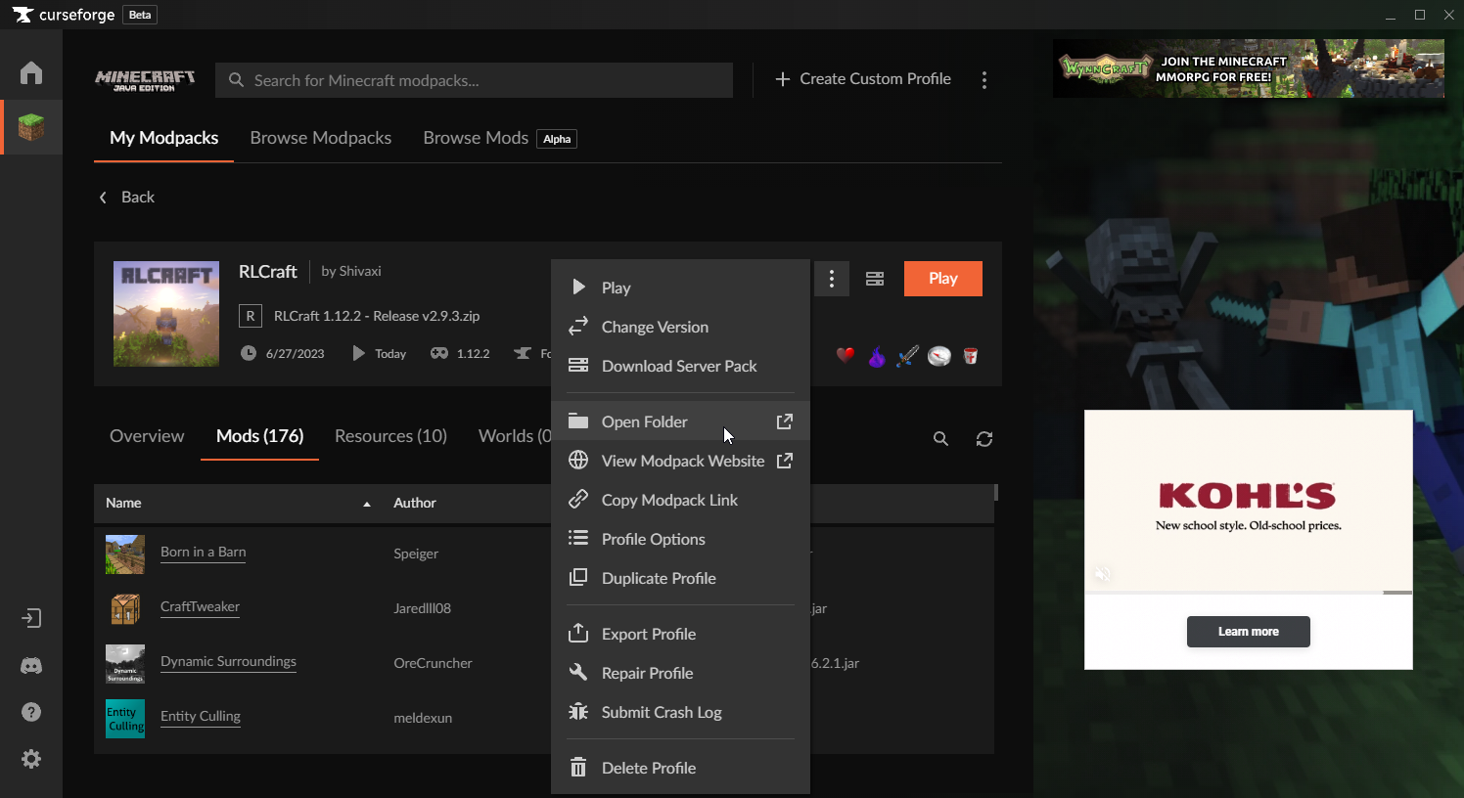The height and width of the screenshot is (798, 1464).
Task: Click the RLCraft modpack thumbnail
Action: coord(166,314)
